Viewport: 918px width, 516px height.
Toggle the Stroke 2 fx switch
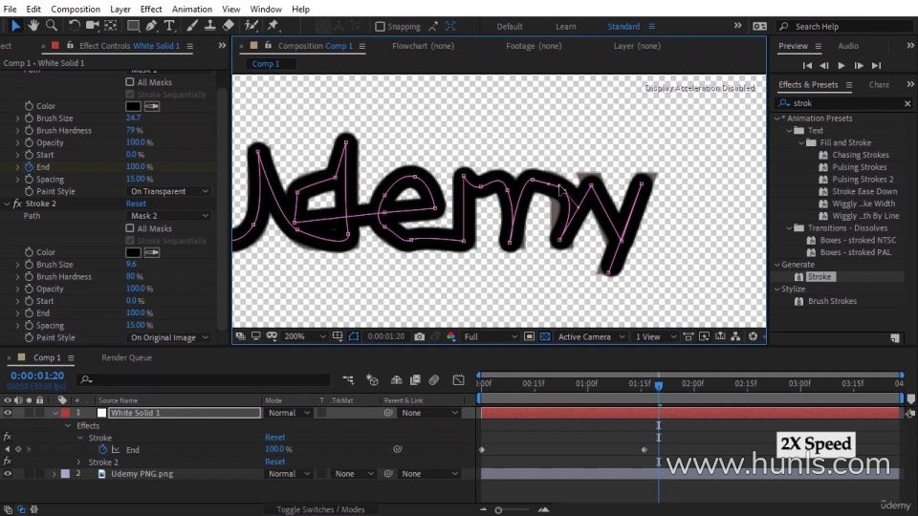click(8, 462)
